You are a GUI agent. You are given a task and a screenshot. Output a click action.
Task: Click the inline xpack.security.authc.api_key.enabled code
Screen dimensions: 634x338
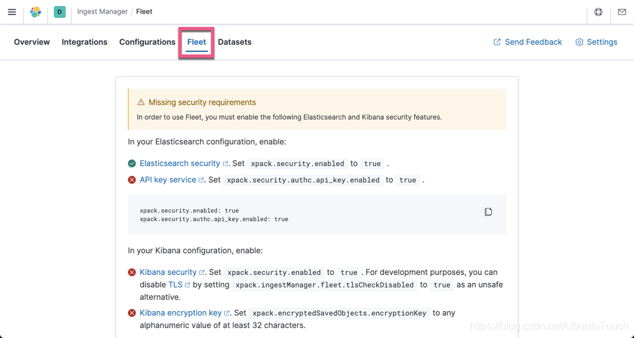[x=304, y=180]
